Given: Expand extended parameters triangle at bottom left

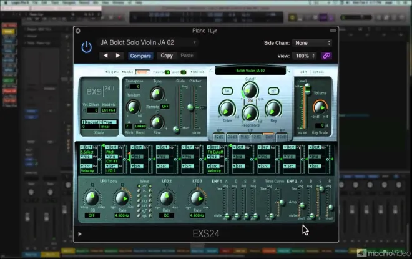Looking at the screenshot, I should [x=80, y=234].
